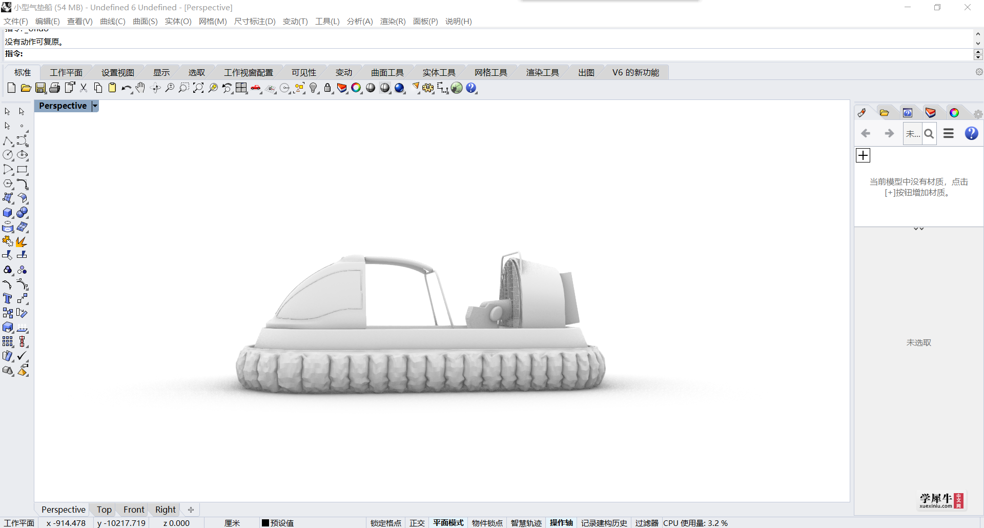Open options with the gear toolbar icon
984x528 pixels.
(x=428, y=88)
